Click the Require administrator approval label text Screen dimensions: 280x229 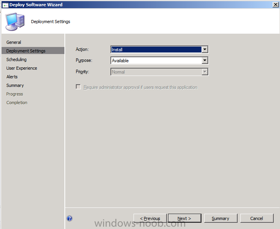tap(141, 87)
